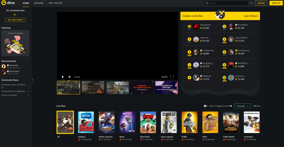The width and height of the screenshot is (284, 147).
Task: Mute the video player volume
Action: [70, 77]
